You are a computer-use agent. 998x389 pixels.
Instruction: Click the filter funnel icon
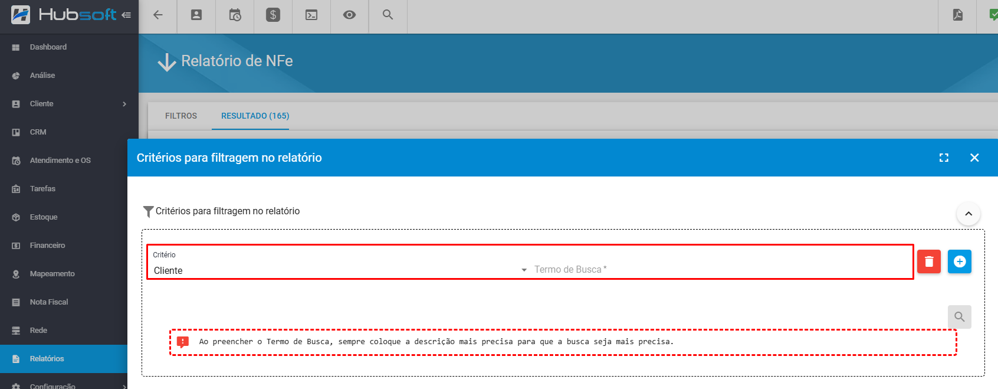click(x=149, y=211)
